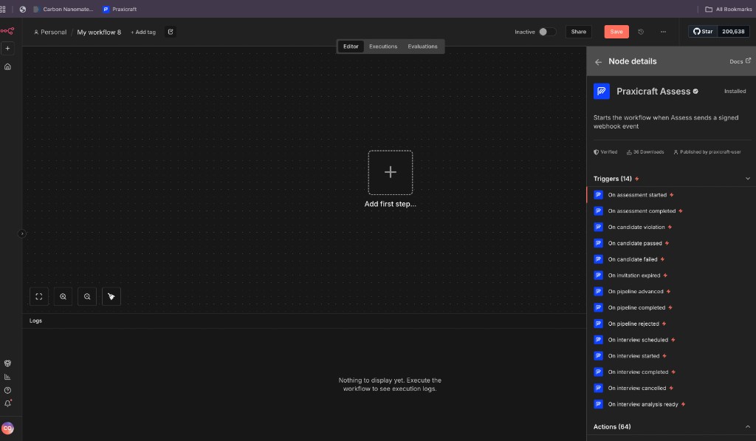Click the Share button

pos(579,31)
